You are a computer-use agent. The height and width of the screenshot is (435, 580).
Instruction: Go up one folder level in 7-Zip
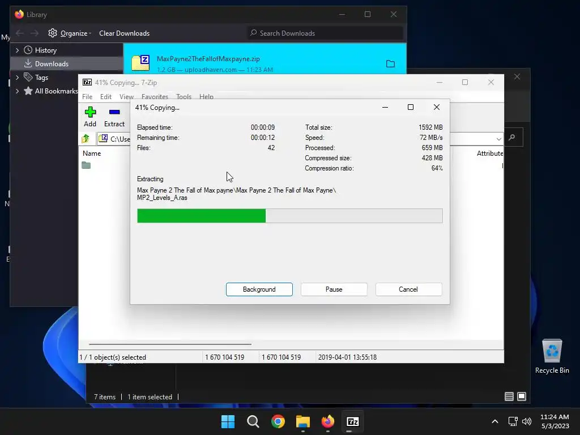tap(86, 139)
